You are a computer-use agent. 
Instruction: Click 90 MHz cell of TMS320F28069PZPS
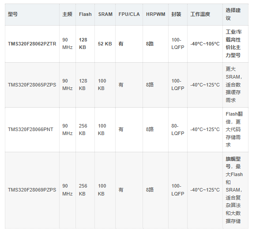pyautogui.click(x=67, y=190)
